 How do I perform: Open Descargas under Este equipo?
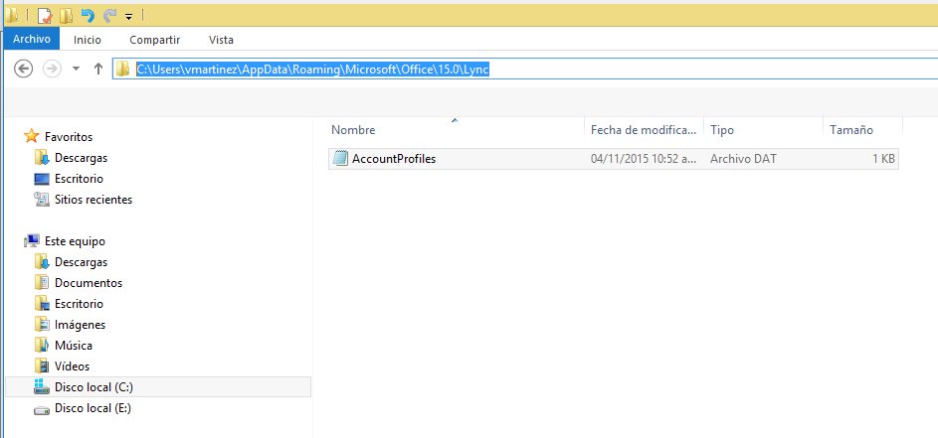pos(81,262)
